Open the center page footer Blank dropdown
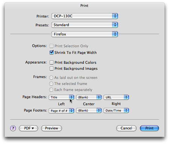 89,110
